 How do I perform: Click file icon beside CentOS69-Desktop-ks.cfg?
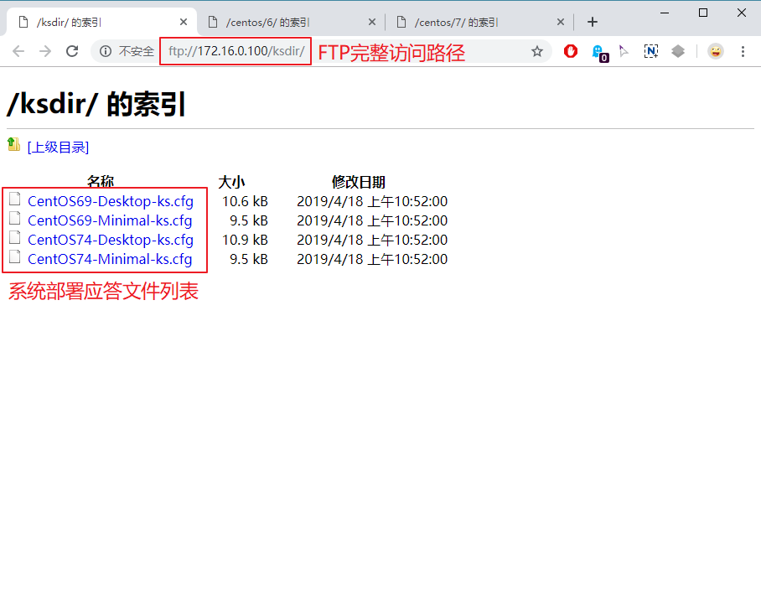[x=15, y=199]
